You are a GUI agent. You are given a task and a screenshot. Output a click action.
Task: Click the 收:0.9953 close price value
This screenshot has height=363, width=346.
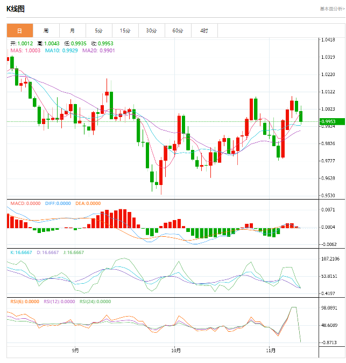click(x=102, y=44)
